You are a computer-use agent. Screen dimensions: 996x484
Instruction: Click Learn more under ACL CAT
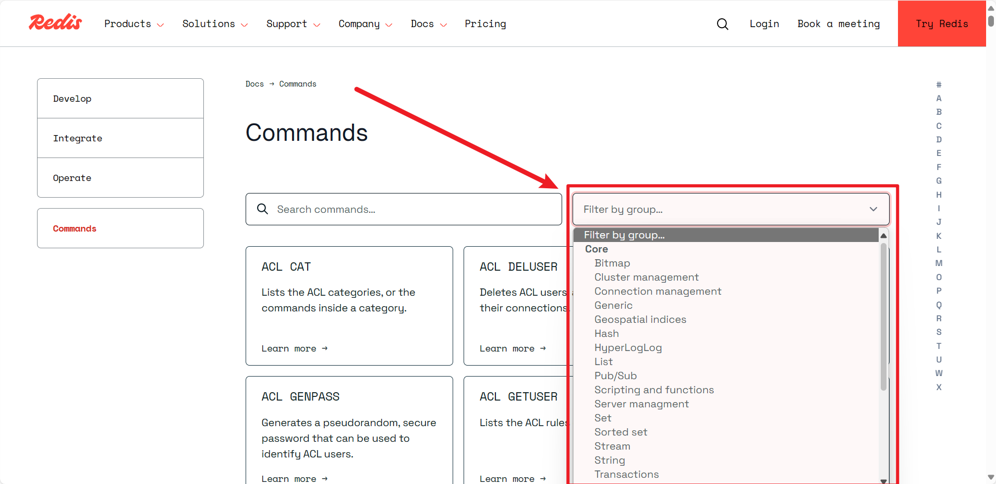(x=295, y=348)
